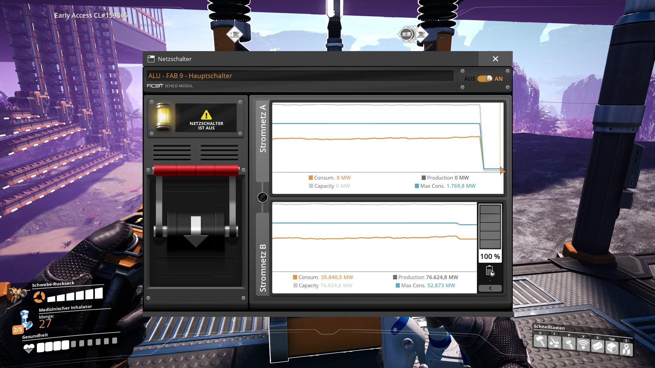Screen dimensions: 655x368
Task: Click the Medizinischer Inhalator item icon
Action: (26, 320)
